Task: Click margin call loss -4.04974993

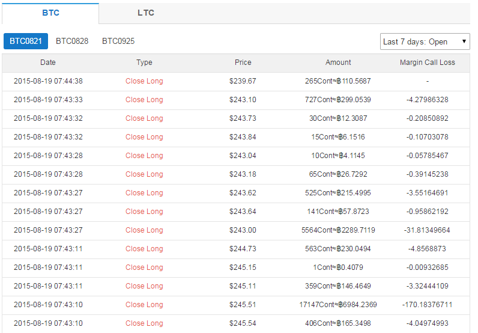Action: click(x=427, y=323)
